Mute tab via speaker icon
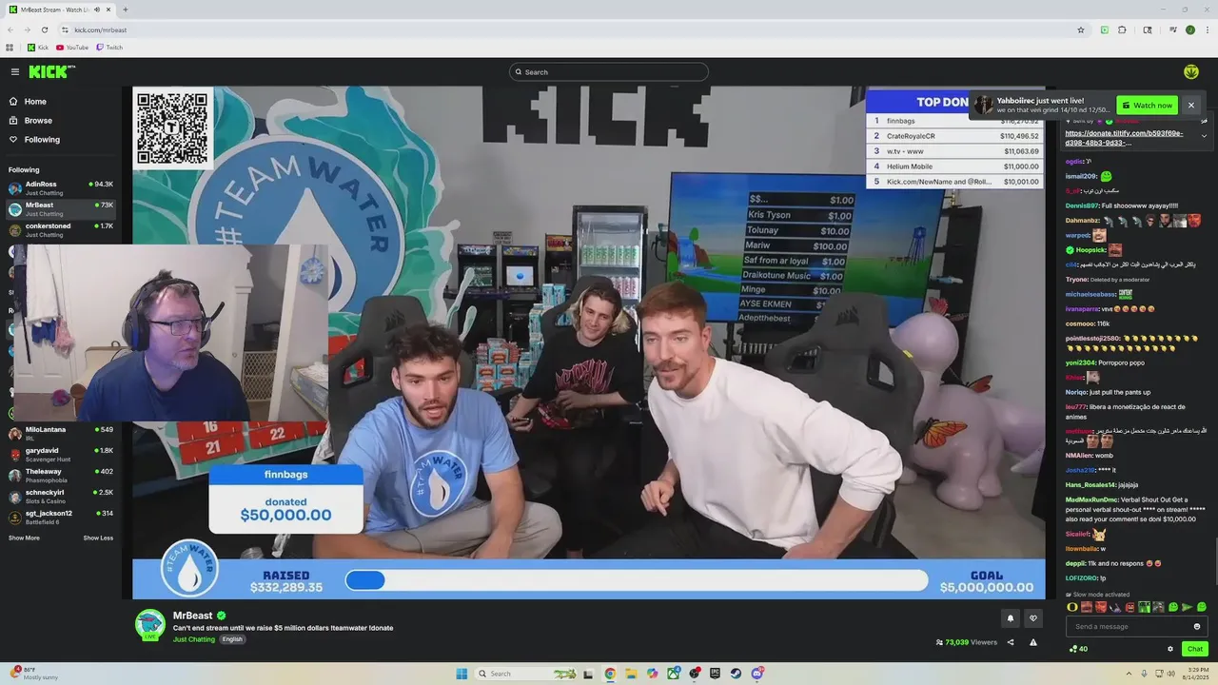Viewport: 1218px width, 685px height. point(98,10)
